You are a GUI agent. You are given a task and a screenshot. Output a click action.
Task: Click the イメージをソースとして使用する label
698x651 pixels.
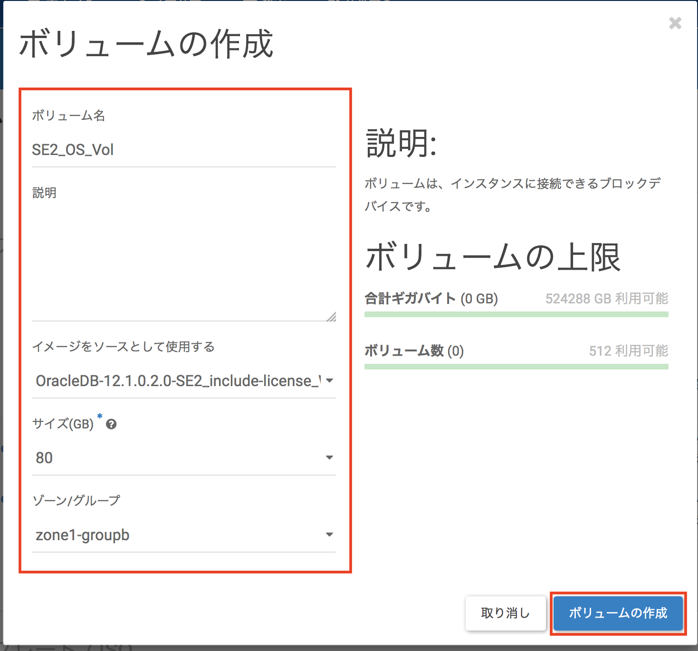[123, 347]
